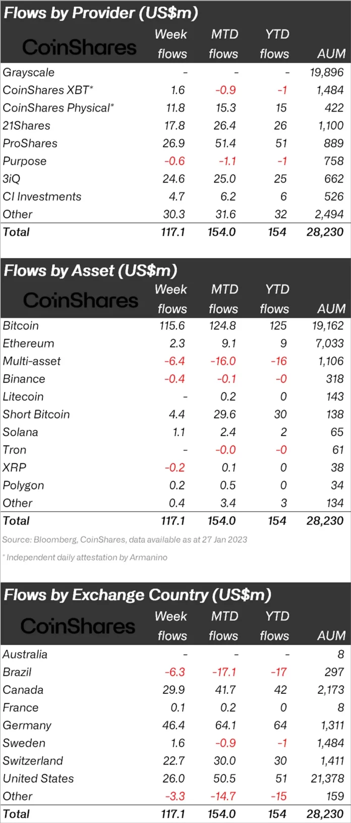Screen dimensions: 351x823
Task: Click Brazil's week flows value -6.3
Action: click(x=174, y=672)
